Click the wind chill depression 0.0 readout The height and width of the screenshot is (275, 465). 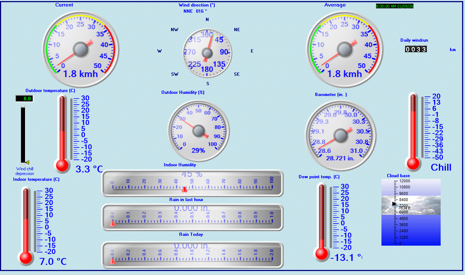tap(24, 99)
